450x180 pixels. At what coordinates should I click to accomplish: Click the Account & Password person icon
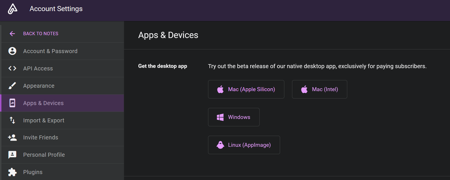[x=12, y=51]
